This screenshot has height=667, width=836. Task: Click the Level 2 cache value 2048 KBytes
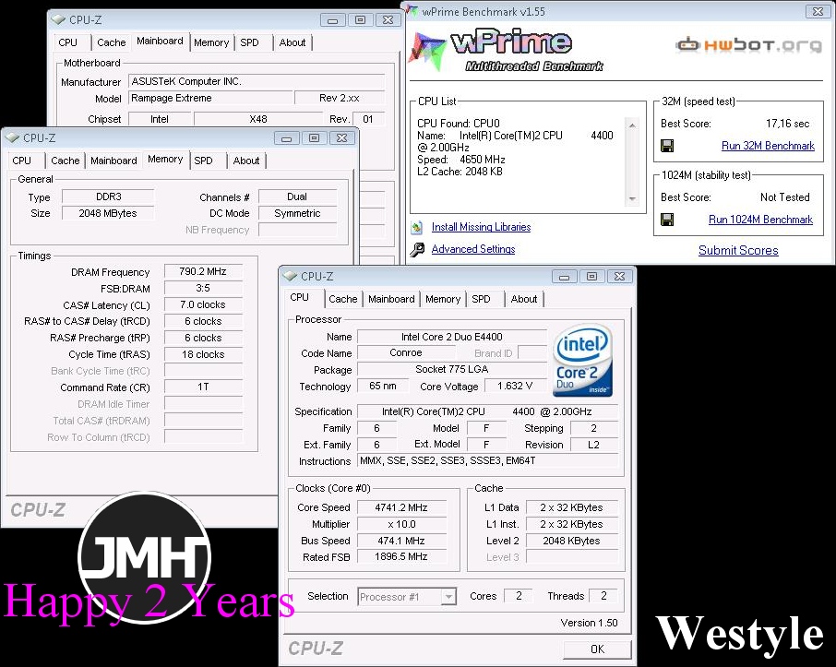click(571, 541)
